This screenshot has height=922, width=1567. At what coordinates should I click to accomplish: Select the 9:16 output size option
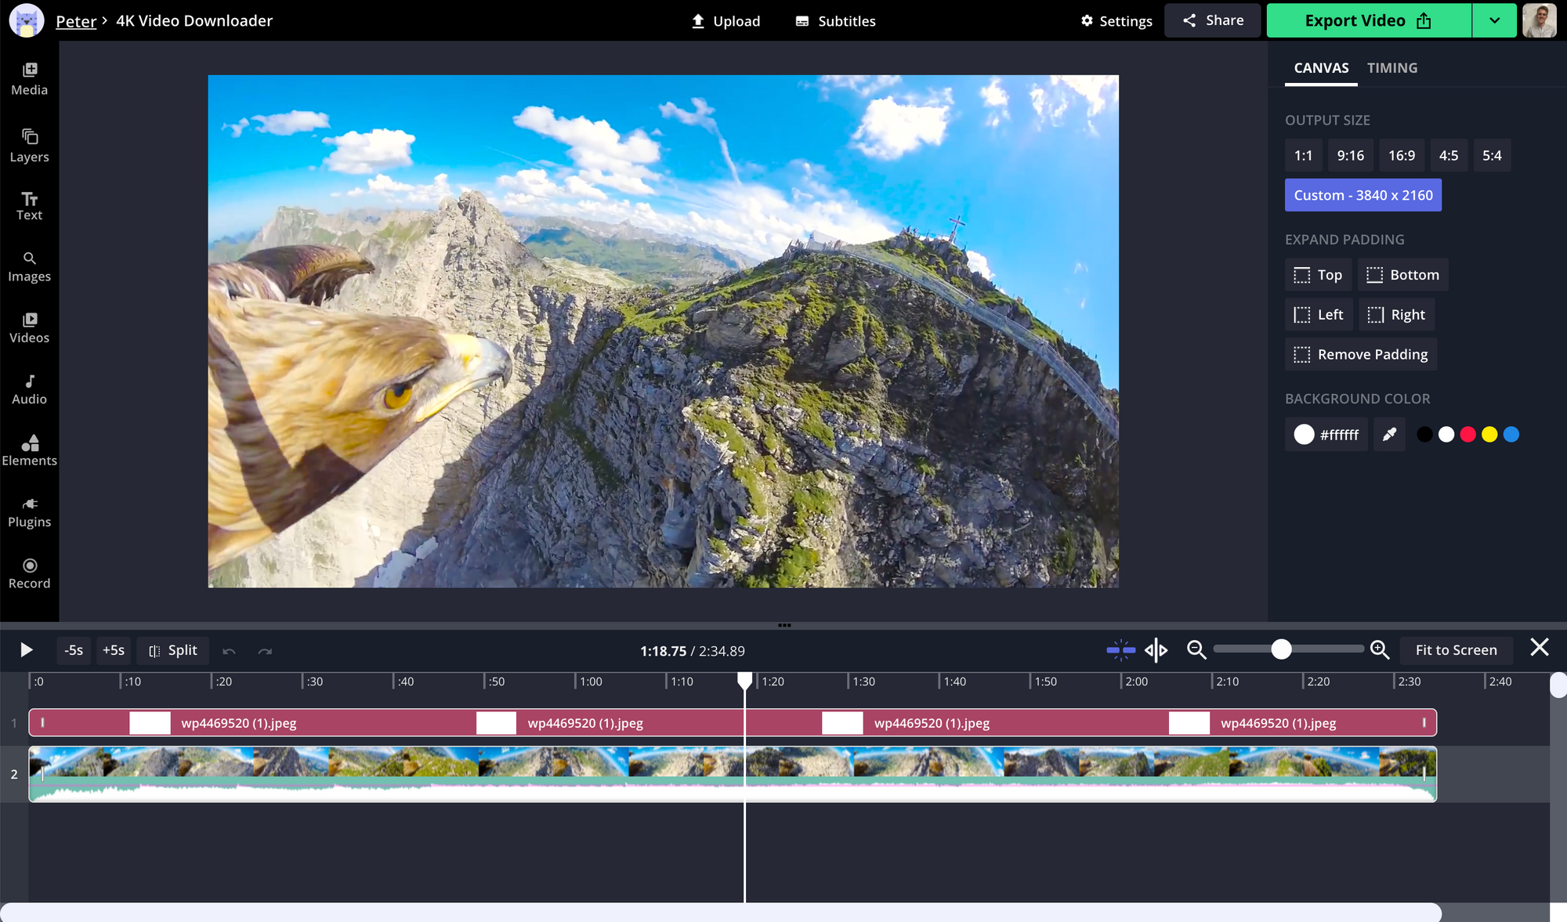click(1350, 155)
